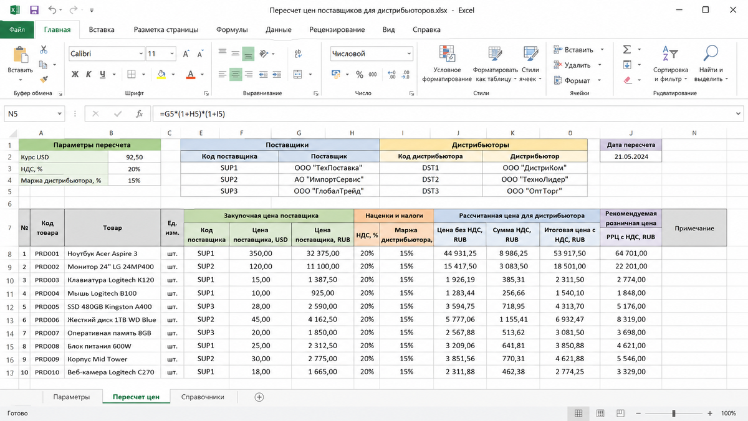Click the Copy icon in clipboard group
The image size is (748, 421).
[x=44, y=65]
